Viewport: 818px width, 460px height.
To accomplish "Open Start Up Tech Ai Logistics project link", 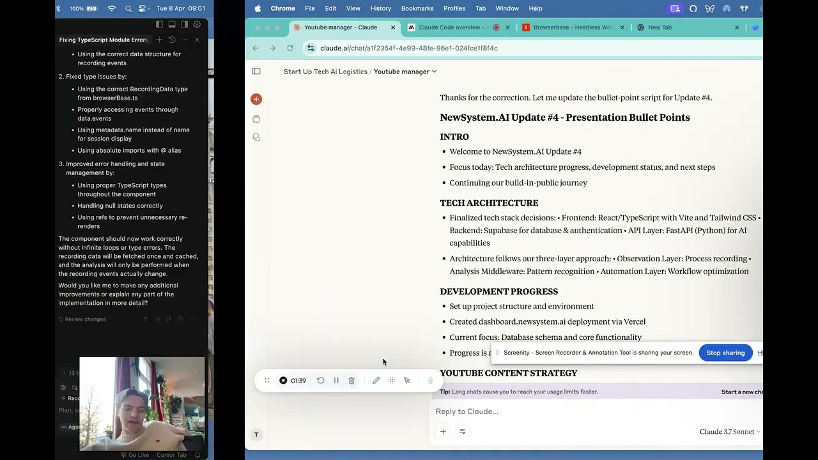I will (325, 72).
